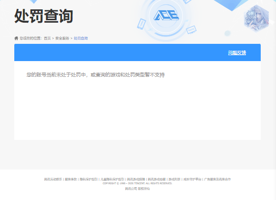Select 处罚查询 breadcrumb item

(81, 38)
